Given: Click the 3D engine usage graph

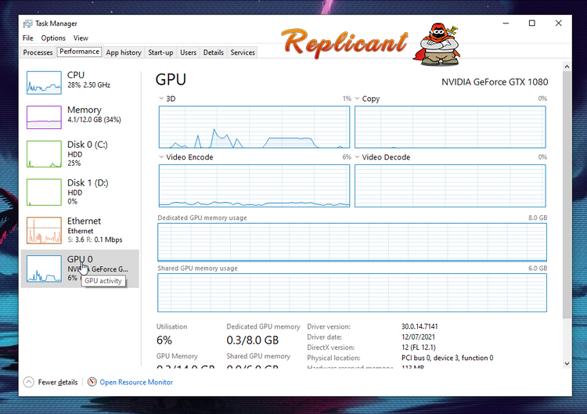Looking at the screenshot, I should tap(254, 127).
